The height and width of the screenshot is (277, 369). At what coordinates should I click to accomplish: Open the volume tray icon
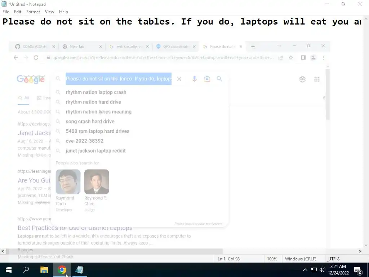point(322,270)
